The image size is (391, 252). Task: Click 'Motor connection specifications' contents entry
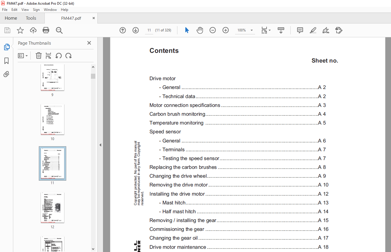pyautogui.click(x=185, y=105)
